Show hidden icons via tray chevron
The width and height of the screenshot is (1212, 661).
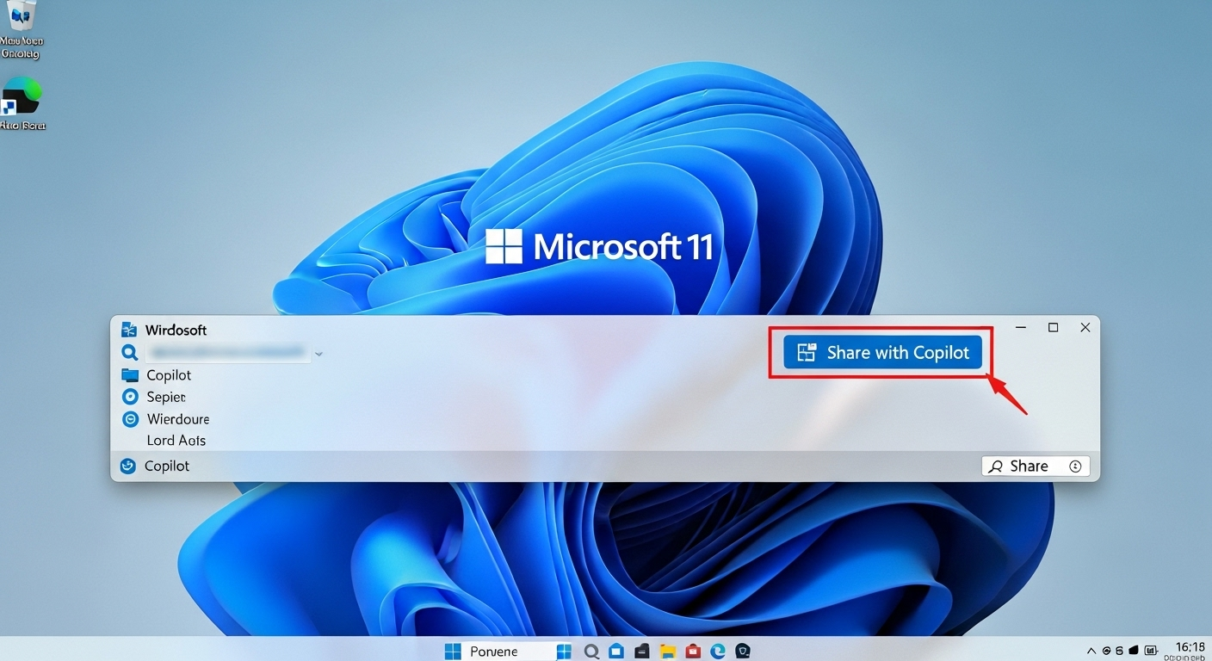(1091, 652)
